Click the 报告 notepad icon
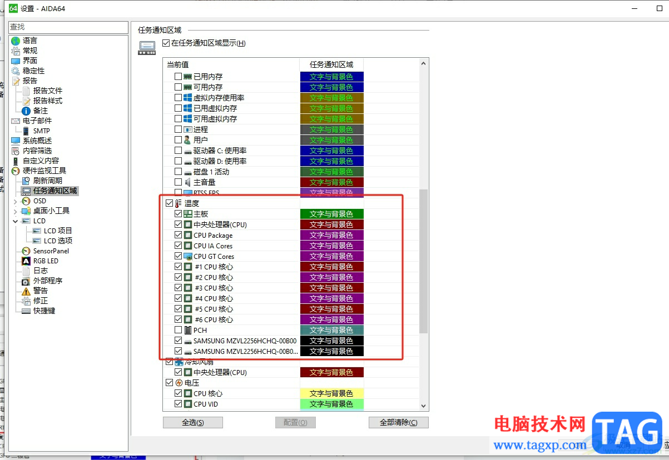 [16, 81]
